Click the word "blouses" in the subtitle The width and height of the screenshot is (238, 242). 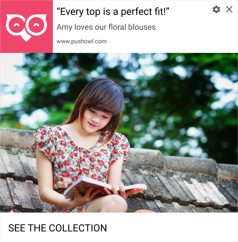click(x=142, y=27)
